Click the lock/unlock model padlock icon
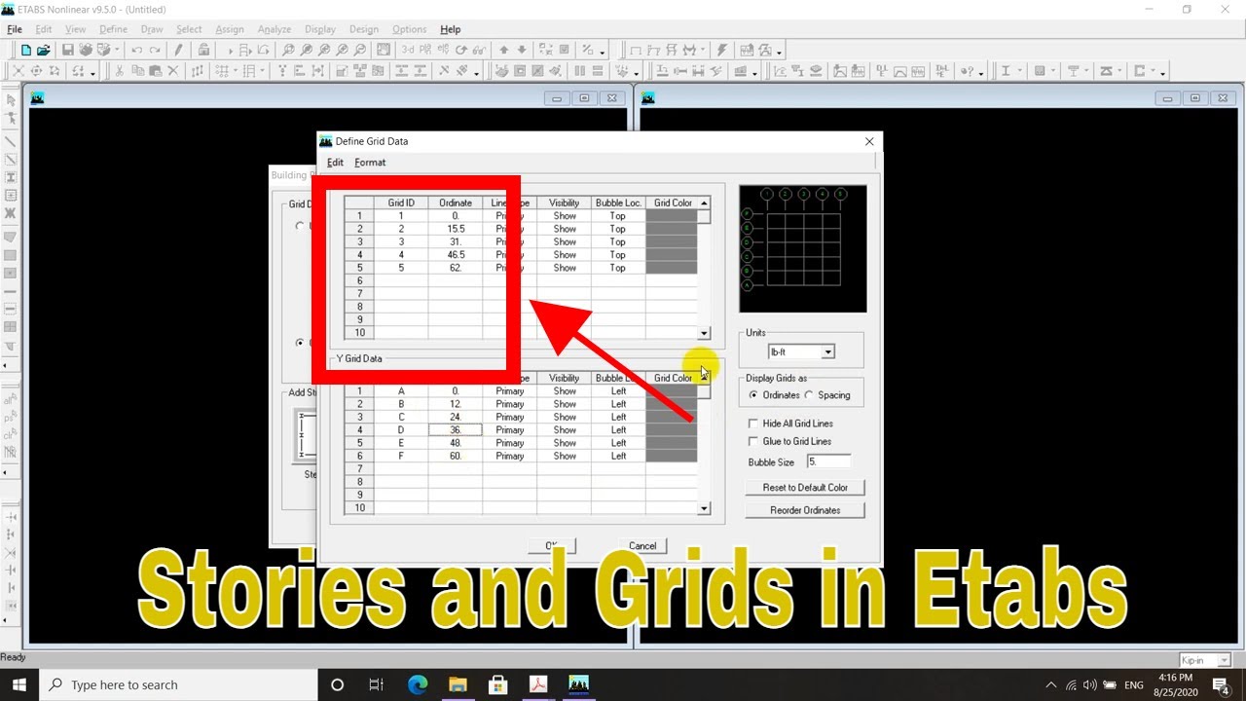This screenshot has height=701, width=1246. point(203,50)
